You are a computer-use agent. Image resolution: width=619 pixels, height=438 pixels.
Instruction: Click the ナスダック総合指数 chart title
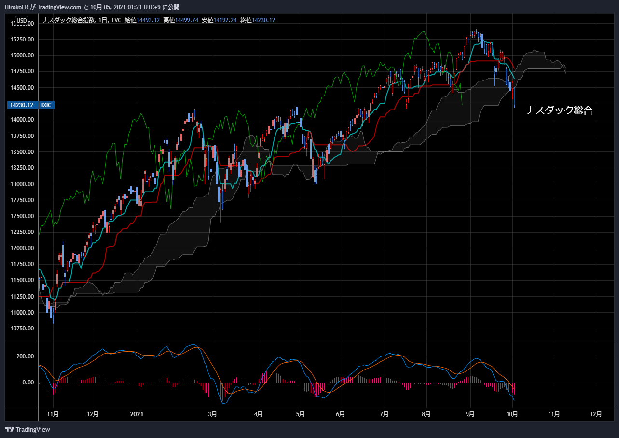point(69,20)
